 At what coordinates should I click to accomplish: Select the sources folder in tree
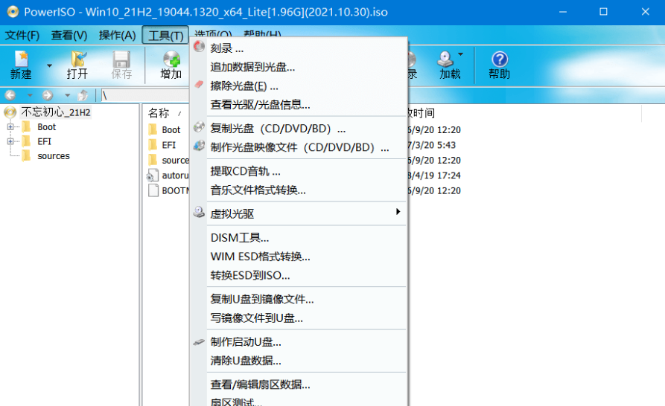[x=54, y=156]
